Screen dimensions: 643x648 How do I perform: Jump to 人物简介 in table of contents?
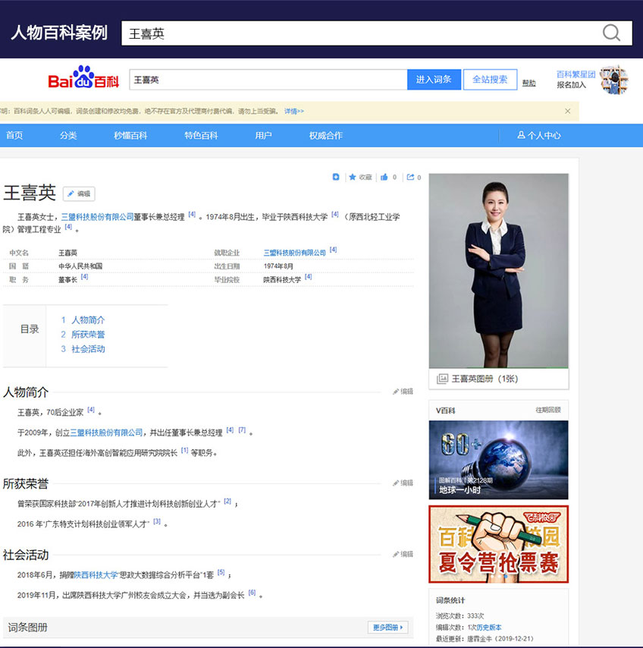[88, 320]
